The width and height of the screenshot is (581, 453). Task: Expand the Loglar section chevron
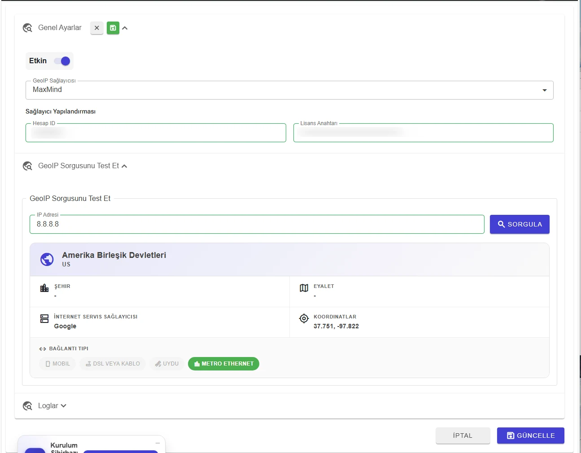pyautogui.click(x=64, y=406)
